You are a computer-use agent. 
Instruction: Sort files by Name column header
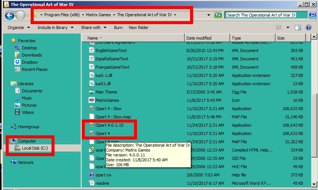[133, 38]
